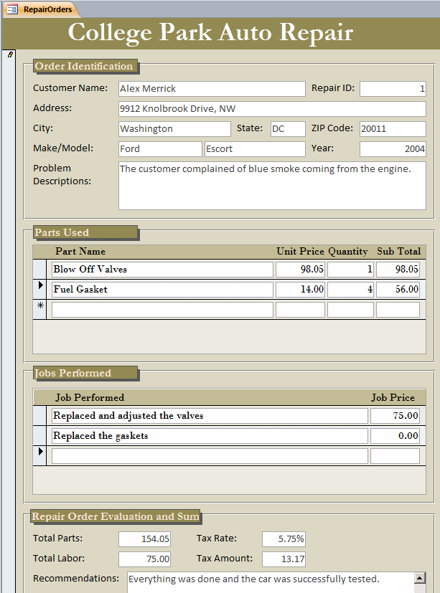Click the 'Sub Total' column header
The height and width of the screenshot is (593, 440).
coord(398,252)
